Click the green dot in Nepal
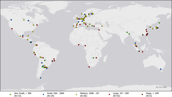The image size is (172, 97). point(127,32)
